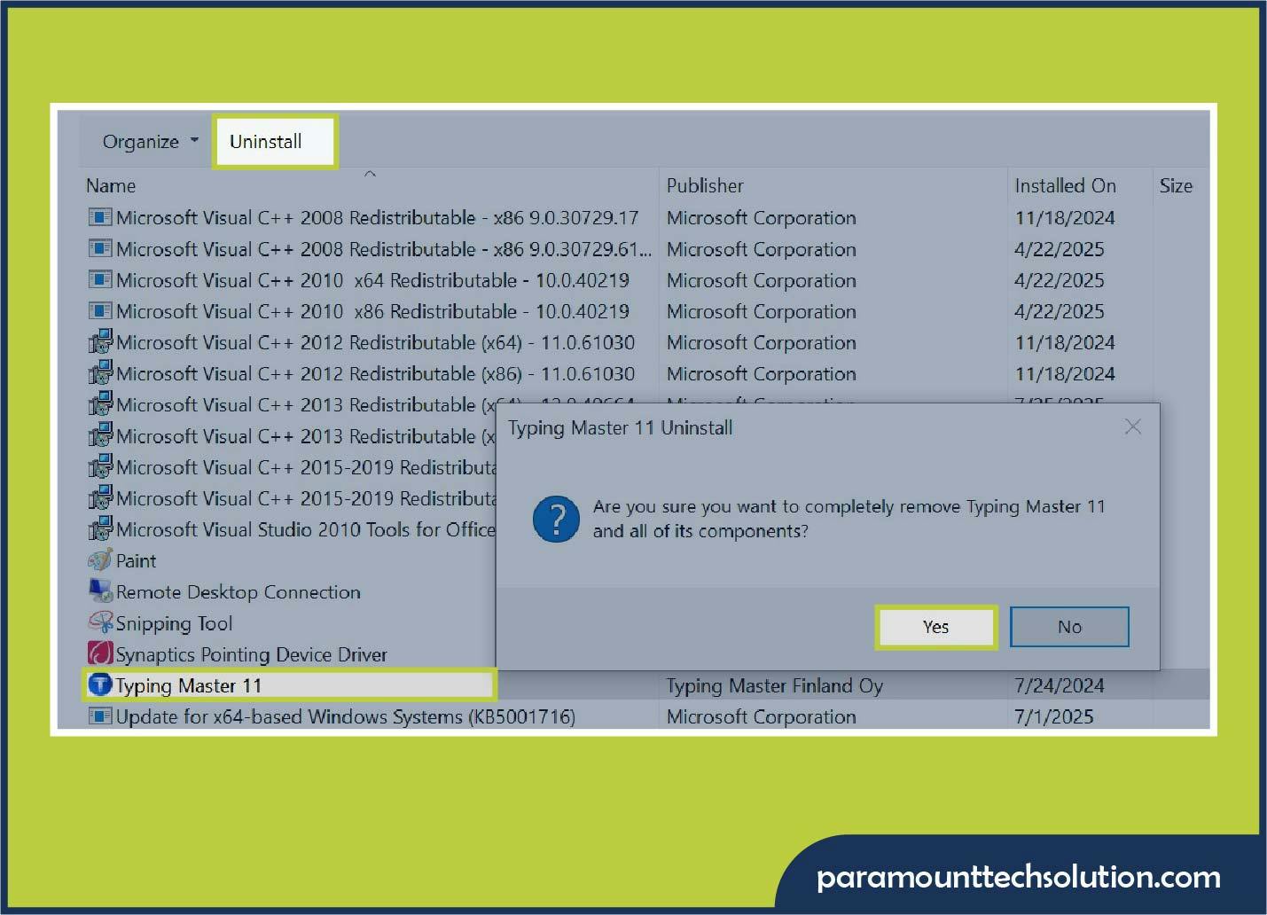Click 'Microsoft Corporation' in the 2010 x86 row

(x=761, y=311)
